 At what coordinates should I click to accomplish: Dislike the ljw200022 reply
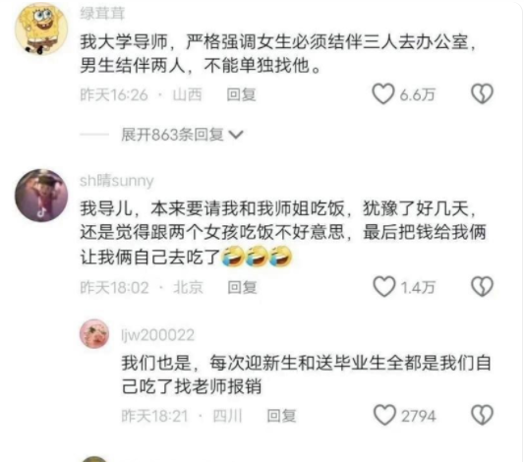(x=482, y=415)
